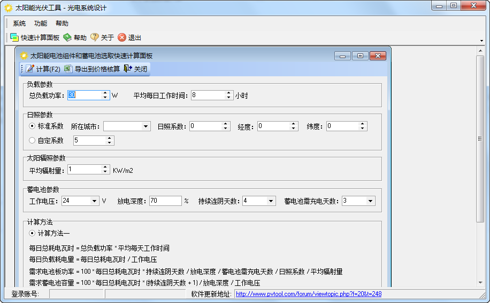Increase 日照系数 value with up arrow
The width and height of the screenshot is (490, 303).
click(x=225, y=124)
